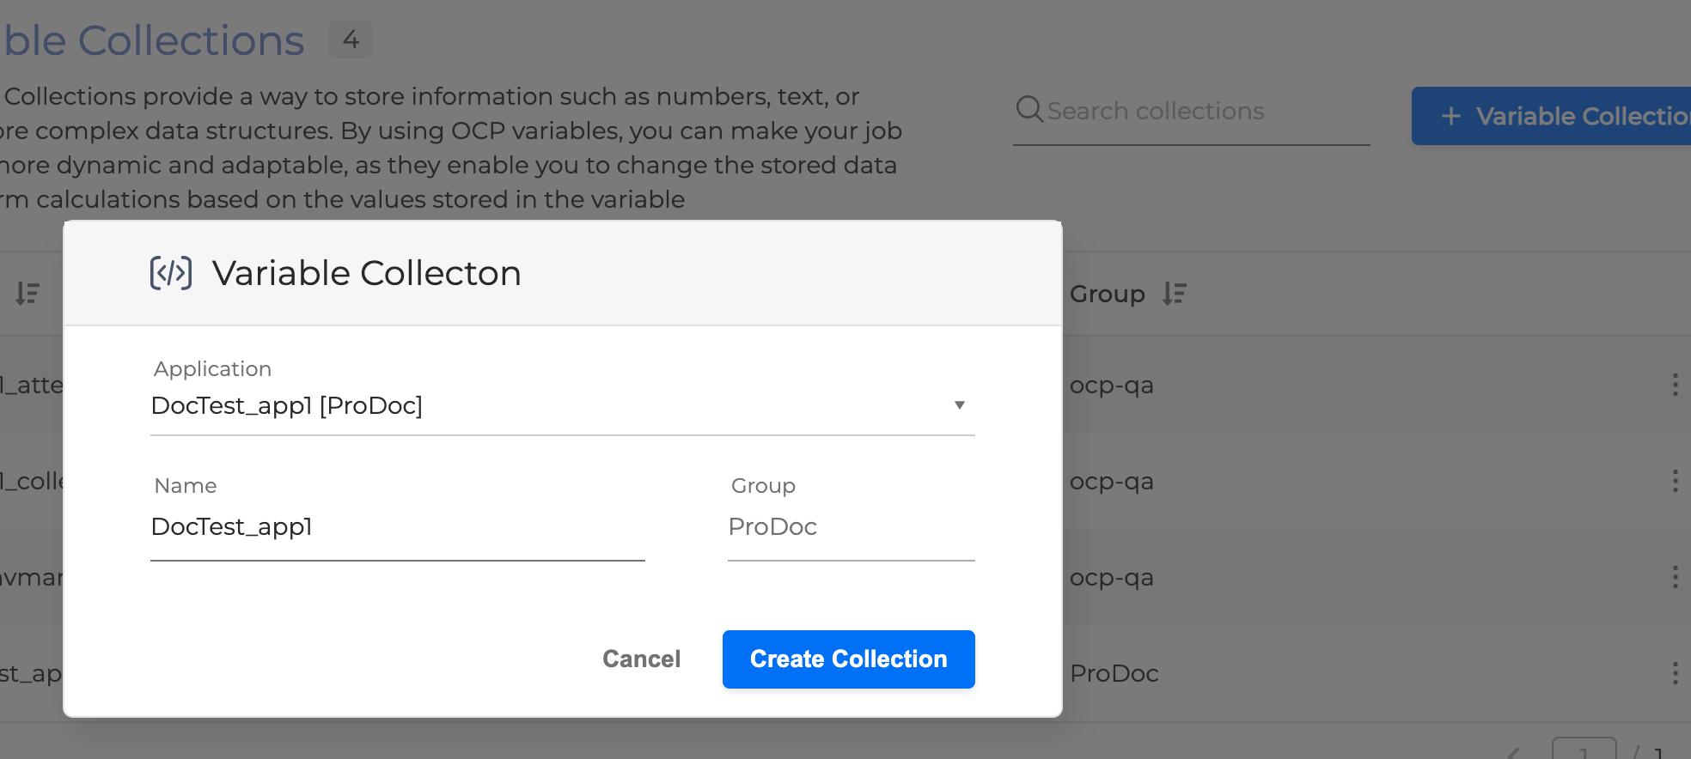Expand the Application dropdown arrow
The image size is (1691, 759).
(x=959, y=405)
